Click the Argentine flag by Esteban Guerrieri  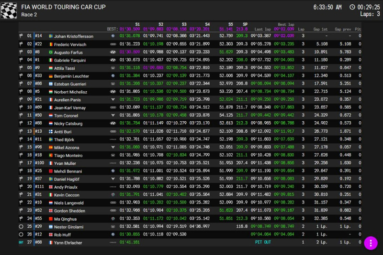(x=51, y=84)
